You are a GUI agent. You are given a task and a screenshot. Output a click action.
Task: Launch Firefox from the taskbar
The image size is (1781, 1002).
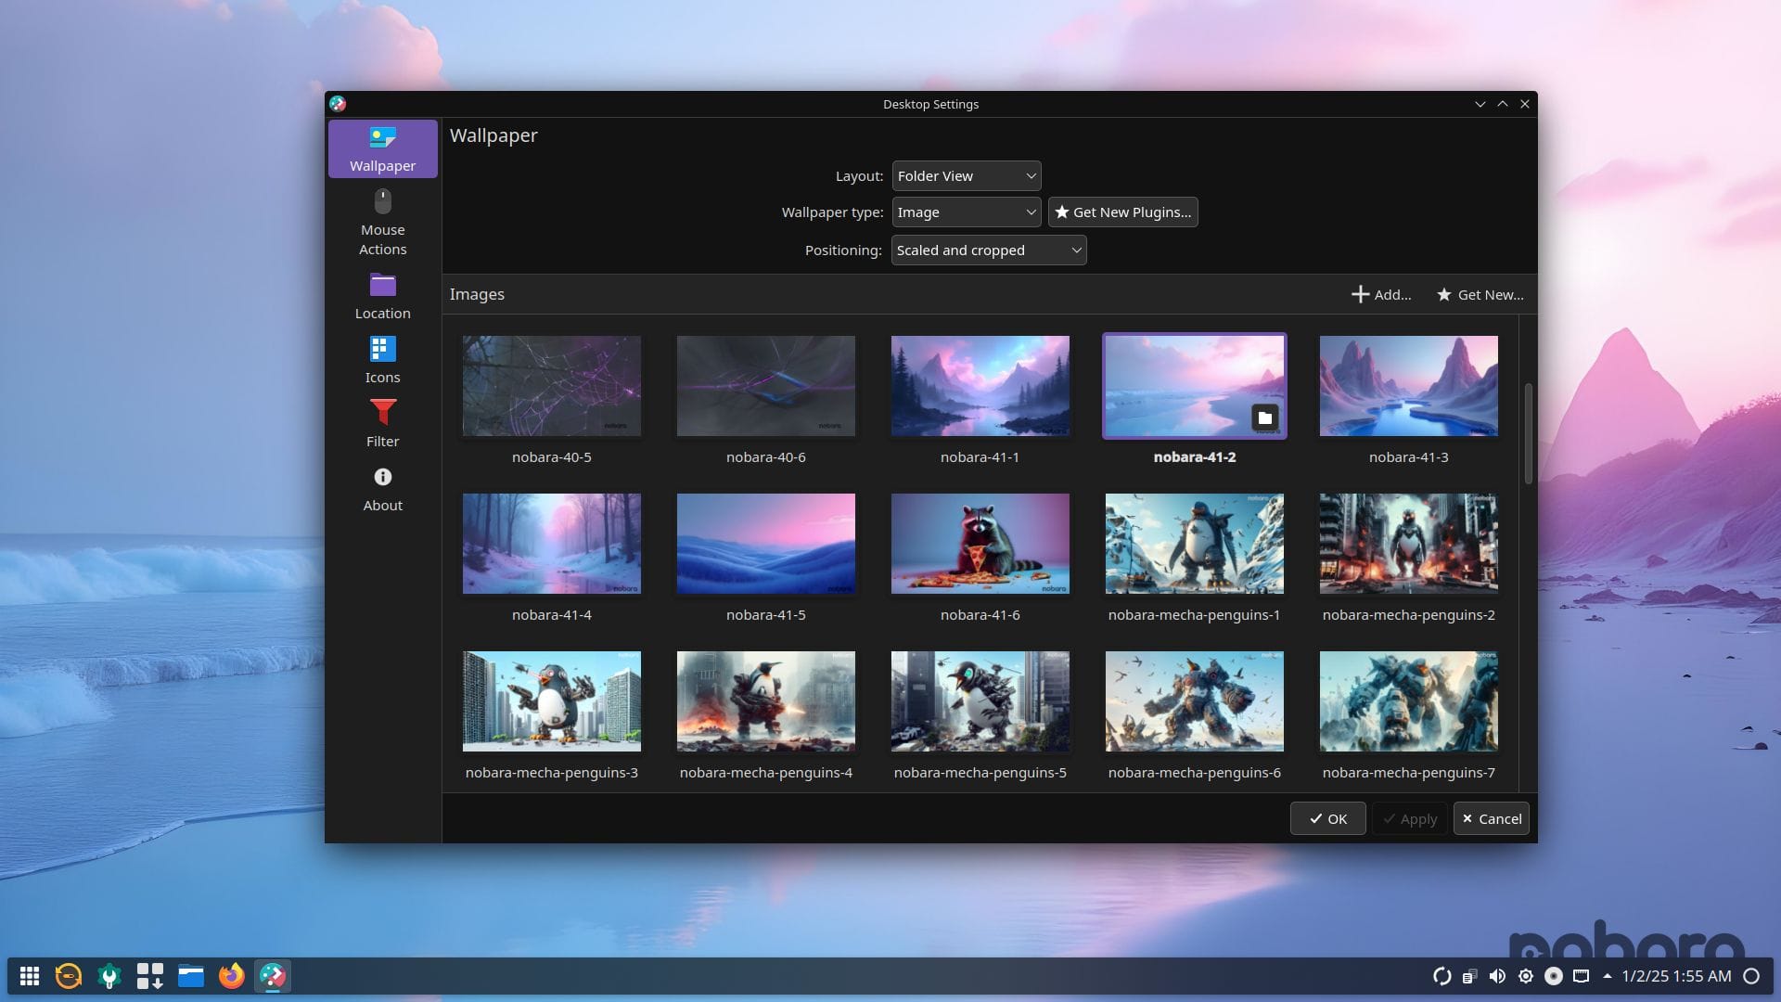point(231,976)
